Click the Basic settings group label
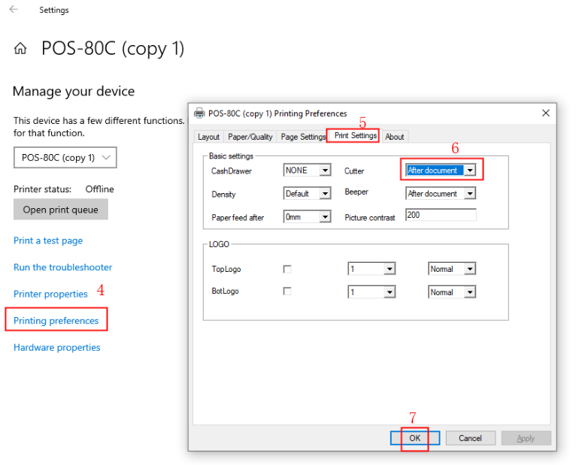 [x=231, y=156]
